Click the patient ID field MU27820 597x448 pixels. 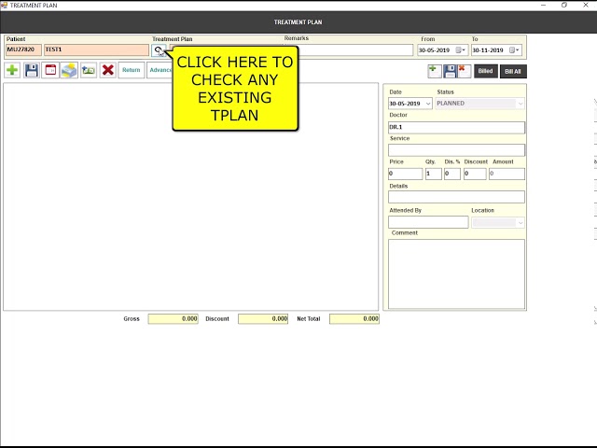23,49
